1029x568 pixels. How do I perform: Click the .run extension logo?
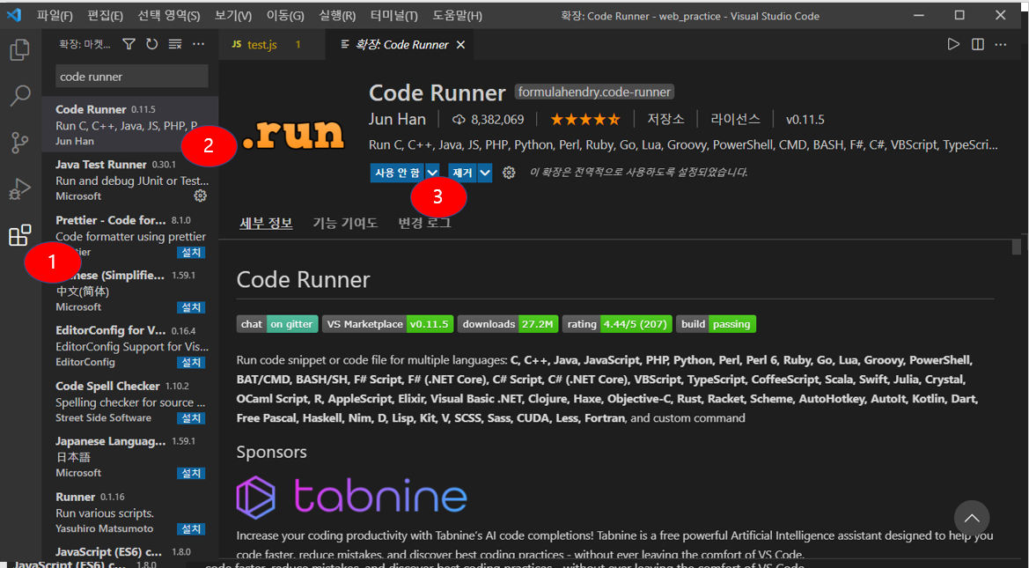(293, 133)
